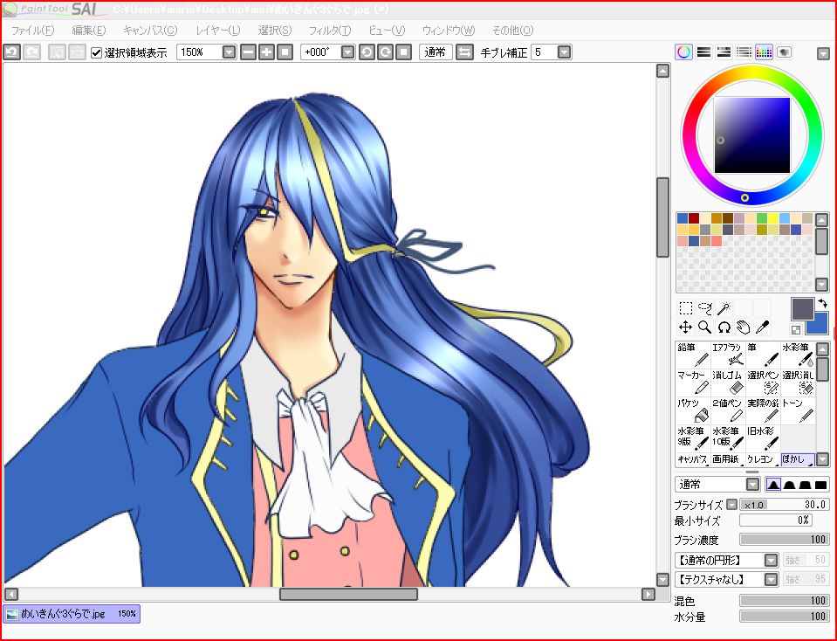Image resolution: width=837 pixels, height=641 pixels.
Task: Pick the dark red swatch in palette
Action: (x=693, y=218)
